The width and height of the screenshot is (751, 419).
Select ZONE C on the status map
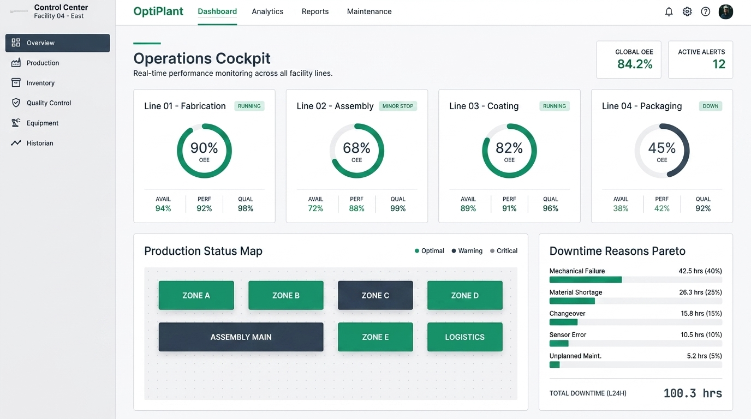point(375,295)
